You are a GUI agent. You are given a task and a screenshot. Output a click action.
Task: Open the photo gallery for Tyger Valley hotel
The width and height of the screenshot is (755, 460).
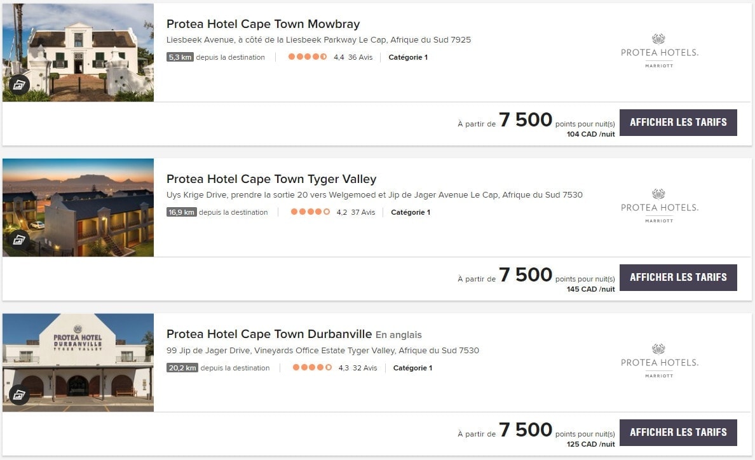(x=20, y=240)
